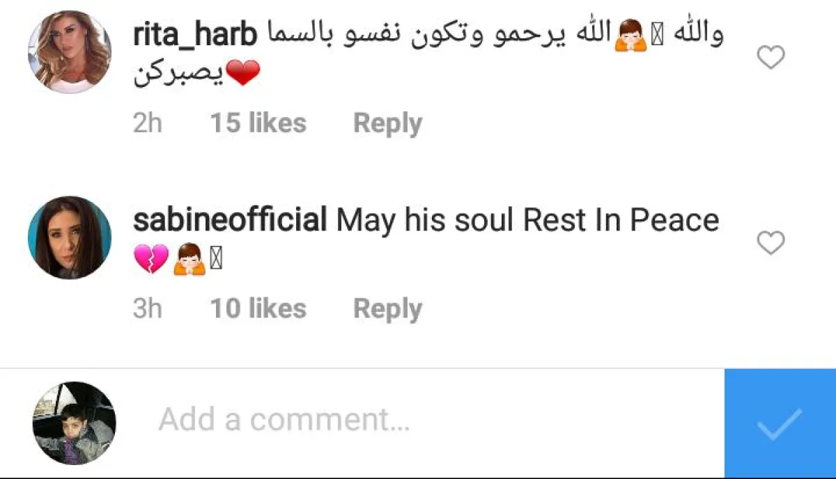Reply to rita_harb's comment
The width and height of the screenshot is (836, 479).
pyautogui.click(x=387, y=123)
